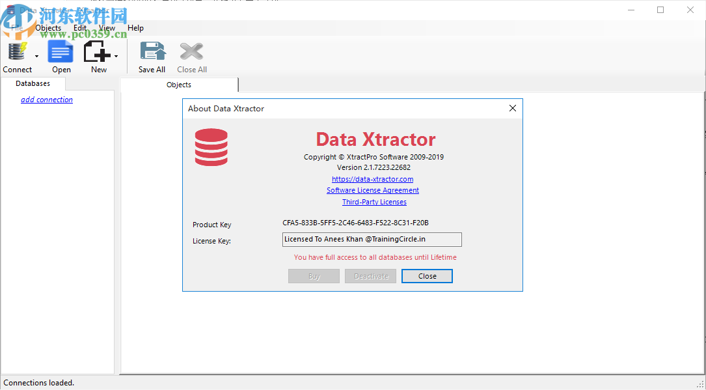706x390 pixels.
Task: Click the red Data Xtractor logo in the dialog
Action: click(x=211, y=147)
